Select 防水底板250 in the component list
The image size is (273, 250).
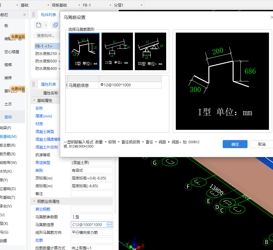coord(47,54)
